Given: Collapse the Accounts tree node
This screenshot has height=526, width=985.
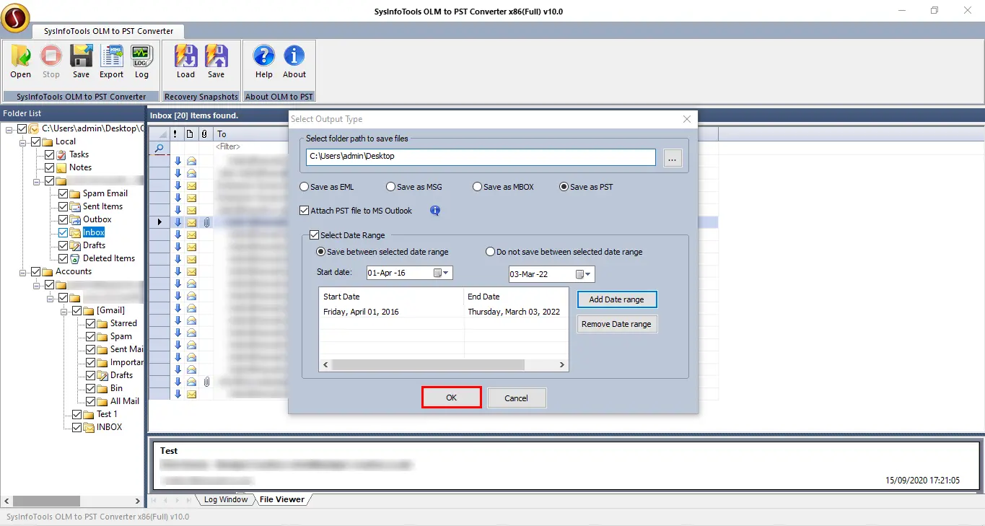Looking at the screenshot, I should [23, 271].
